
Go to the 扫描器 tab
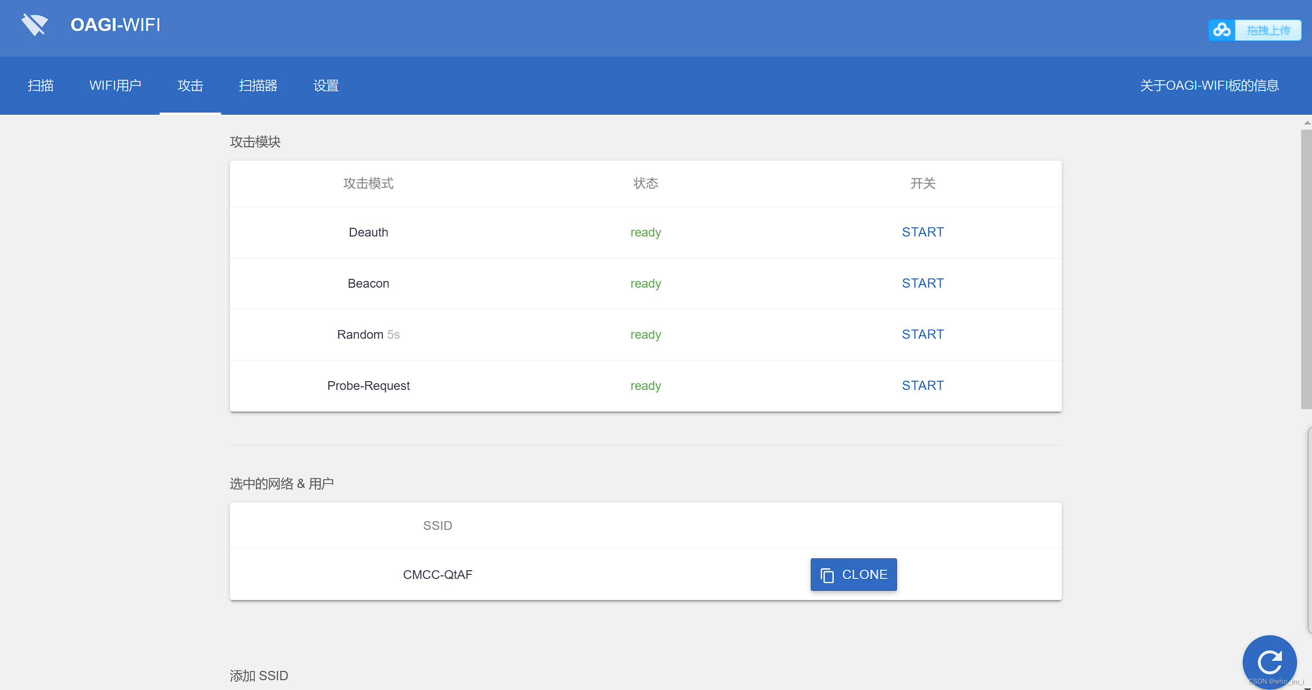click(x=258, y=86)
